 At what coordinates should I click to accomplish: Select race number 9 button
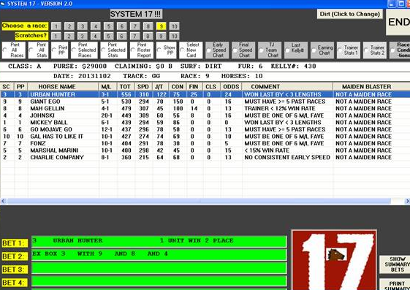tap(162, 26)
